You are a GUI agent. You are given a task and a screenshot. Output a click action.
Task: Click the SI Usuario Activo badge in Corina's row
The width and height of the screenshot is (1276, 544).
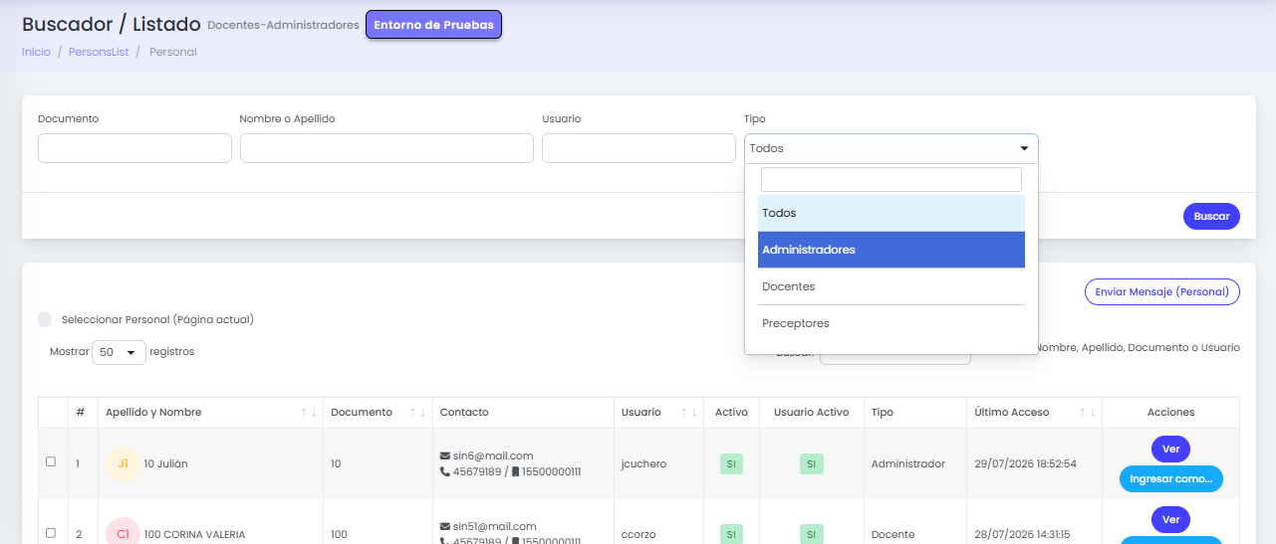click(x=811, y=534)
